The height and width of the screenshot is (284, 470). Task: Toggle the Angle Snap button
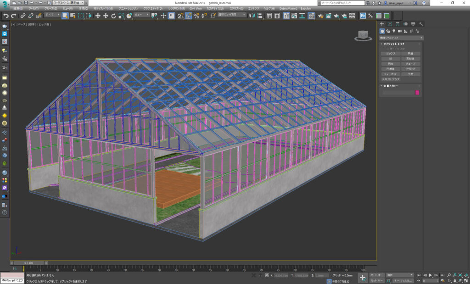click(188, 16)
